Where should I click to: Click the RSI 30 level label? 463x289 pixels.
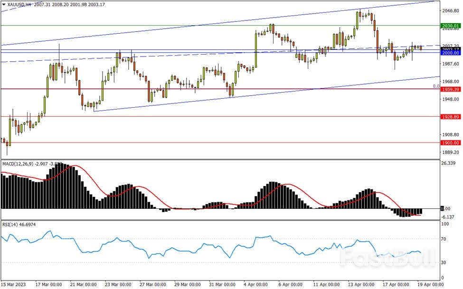(444, 262)
